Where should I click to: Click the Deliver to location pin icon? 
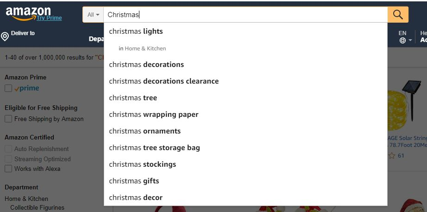[5, 36]
